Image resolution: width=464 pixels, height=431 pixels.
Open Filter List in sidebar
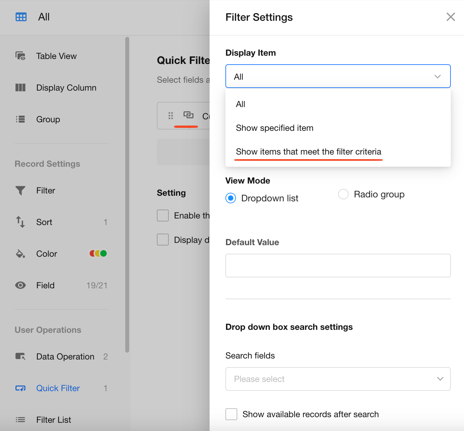click(x=54, y=420)
